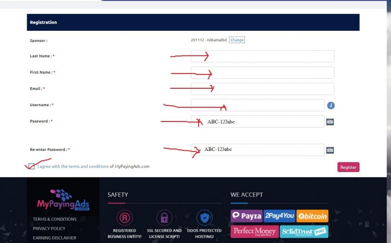The height and width of the screenshot is (243, 391).
Task: Click the 2Pay4You payment logo
Action: point(279,216)
